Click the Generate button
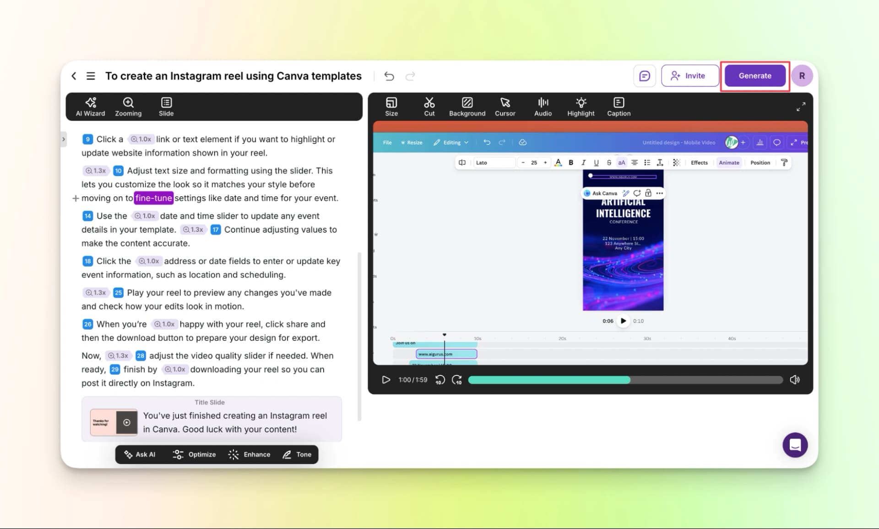Screen dimensions: 879x529 click(x=754, y=75)
